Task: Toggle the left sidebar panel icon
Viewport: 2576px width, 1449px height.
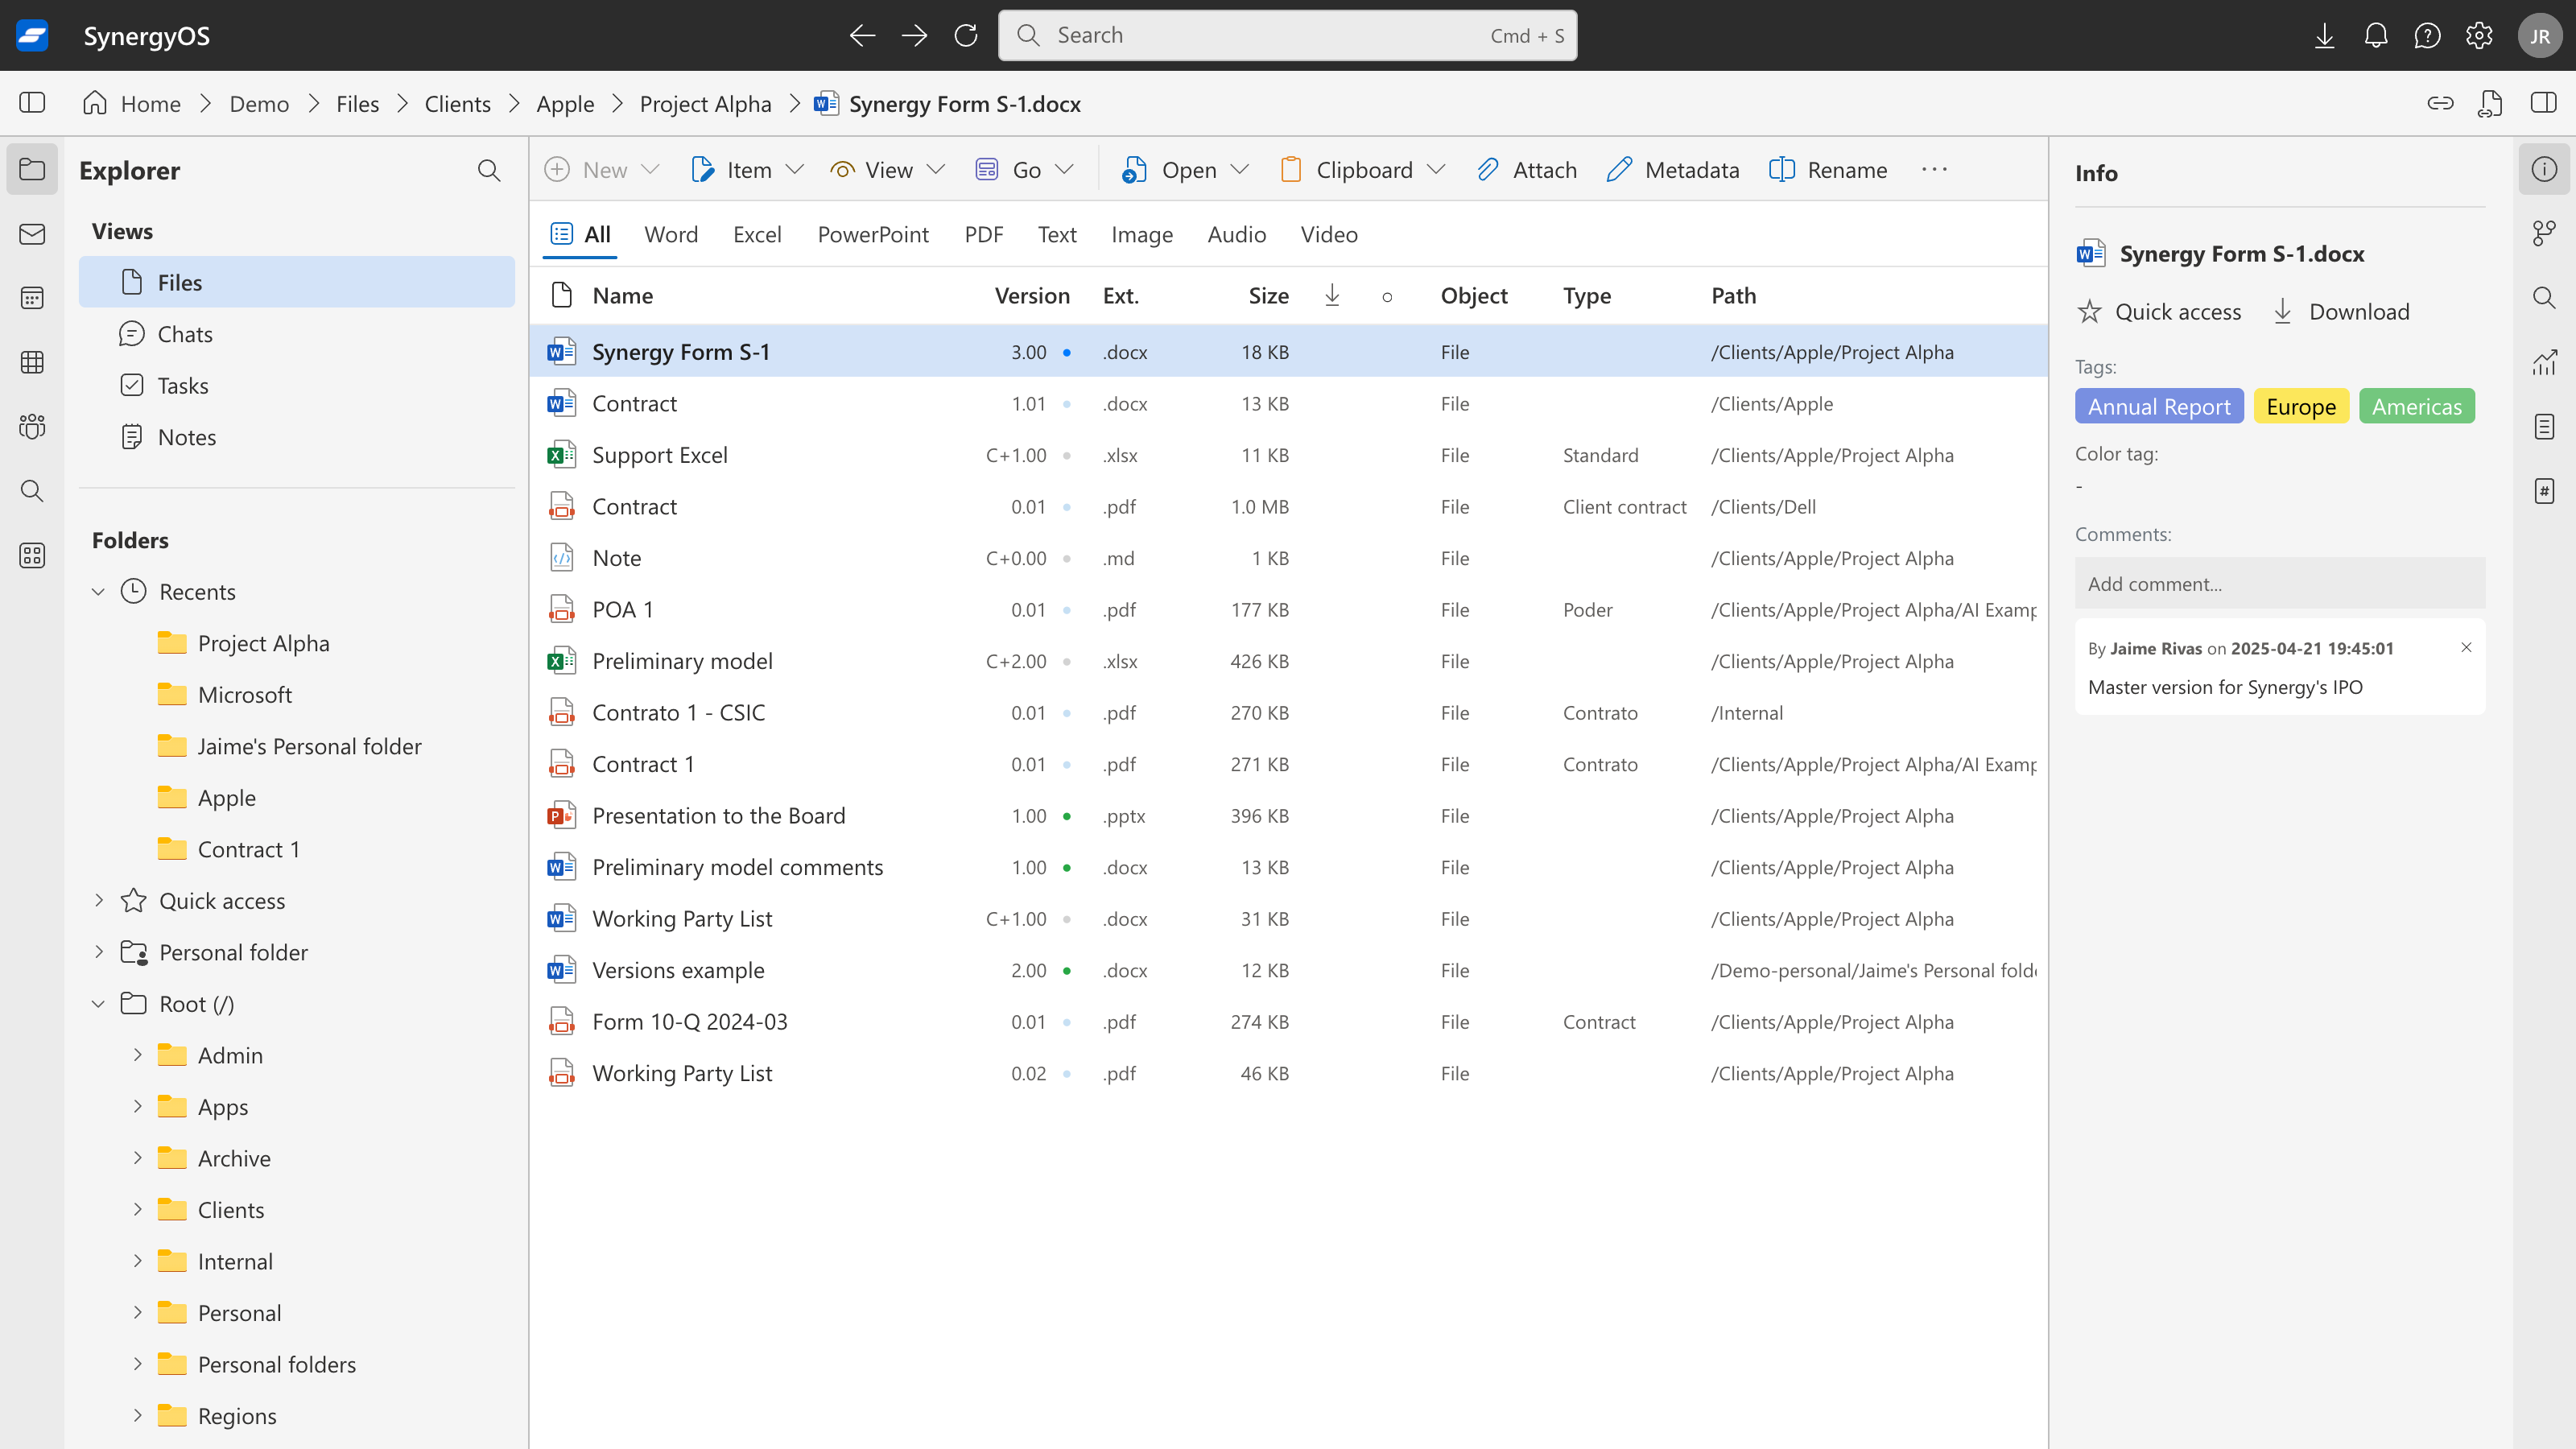Action: pos(32,103)
